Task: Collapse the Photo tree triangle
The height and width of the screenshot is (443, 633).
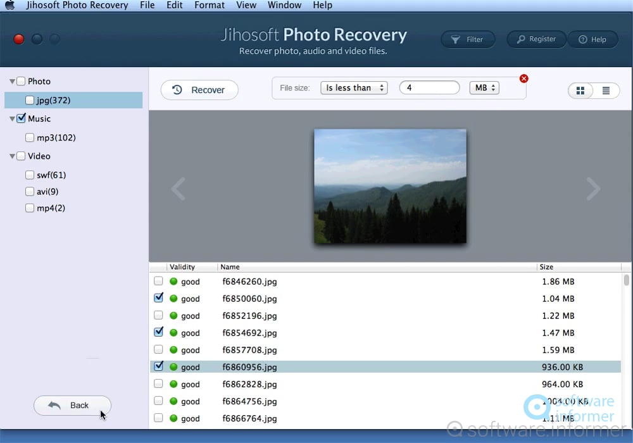Action: [x=12, y=82]
